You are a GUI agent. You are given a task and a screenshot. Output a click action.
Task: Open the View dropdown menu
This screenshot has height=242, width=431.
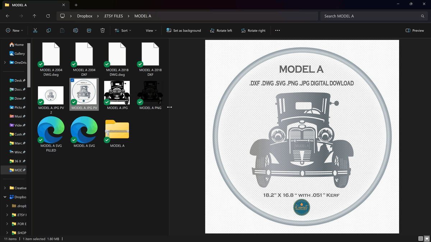point(151,30)
